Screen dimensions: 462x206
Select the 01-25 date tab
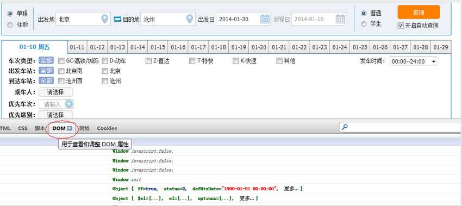tap(360, 47)
